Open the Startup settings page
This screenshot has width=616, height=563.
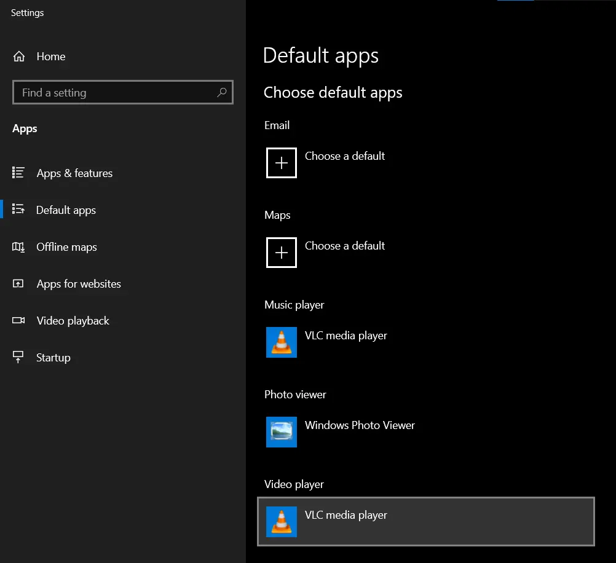click(53, 358)
